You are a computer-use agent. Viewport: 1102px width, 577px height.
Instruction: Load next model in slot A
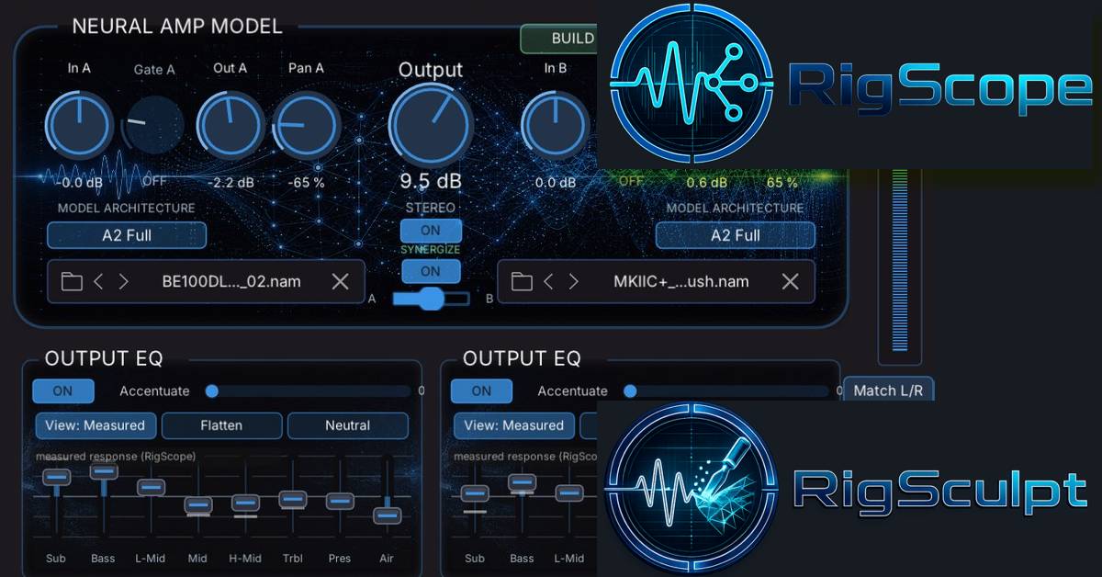point(124,281)
